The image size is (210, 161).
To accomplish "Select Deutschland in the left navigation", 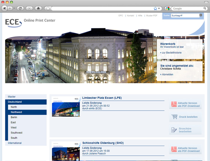I will (15, 102).
